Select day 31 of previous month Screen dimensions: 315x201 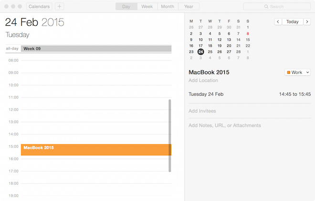click(238, 27)
